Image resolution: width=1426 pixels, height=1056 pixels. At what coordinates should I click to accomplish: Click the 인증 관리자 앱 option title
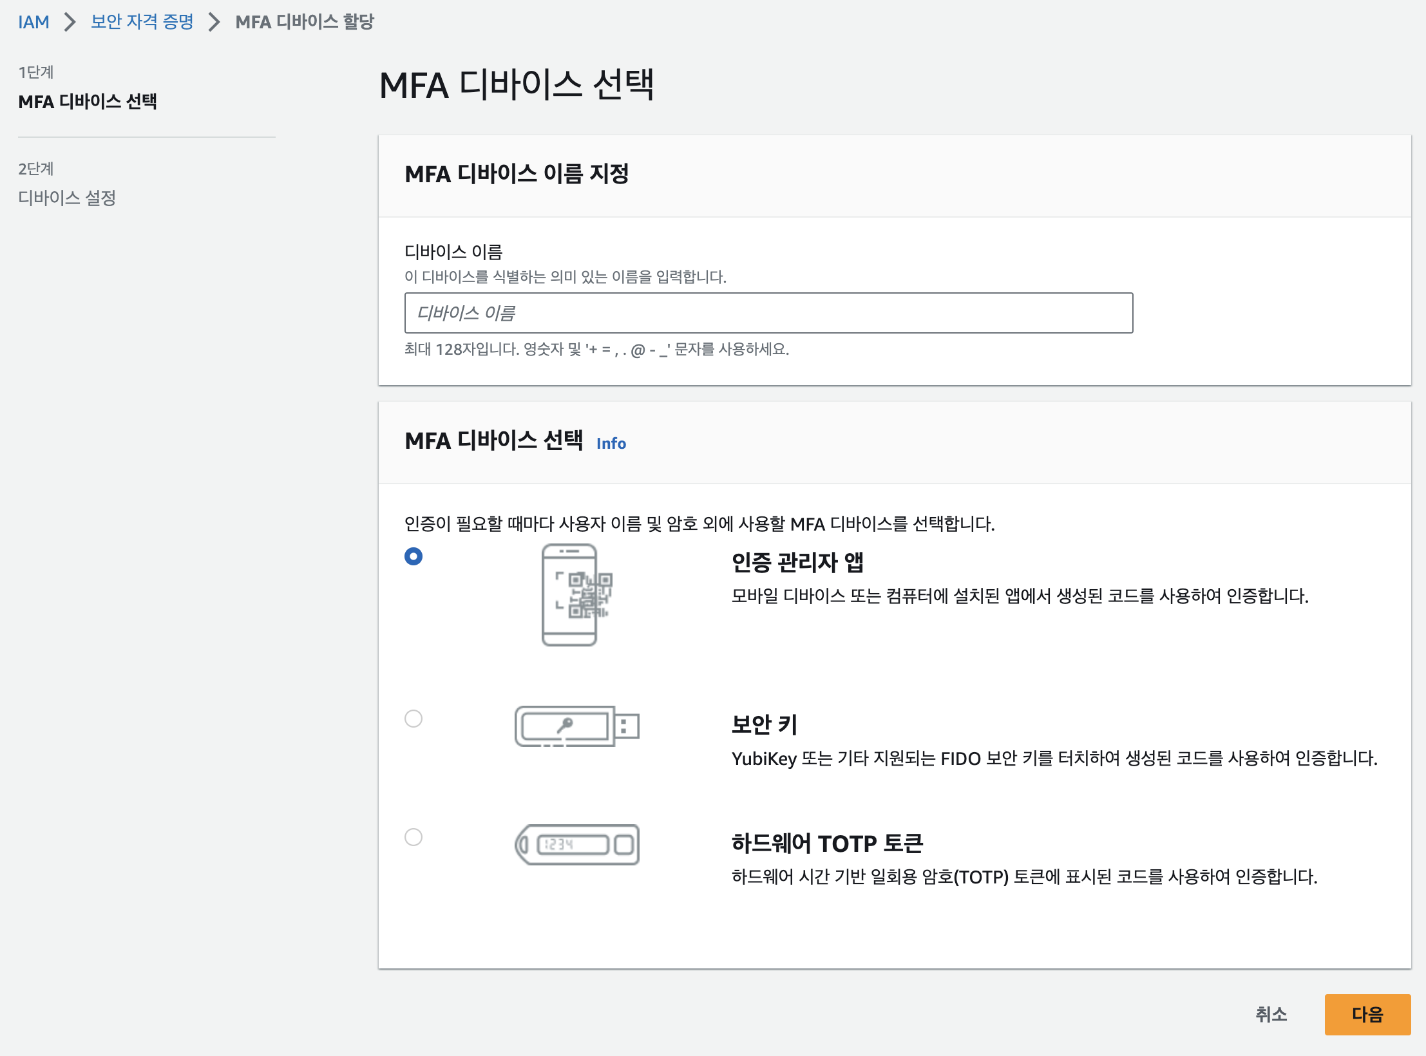tap(797, 562)
